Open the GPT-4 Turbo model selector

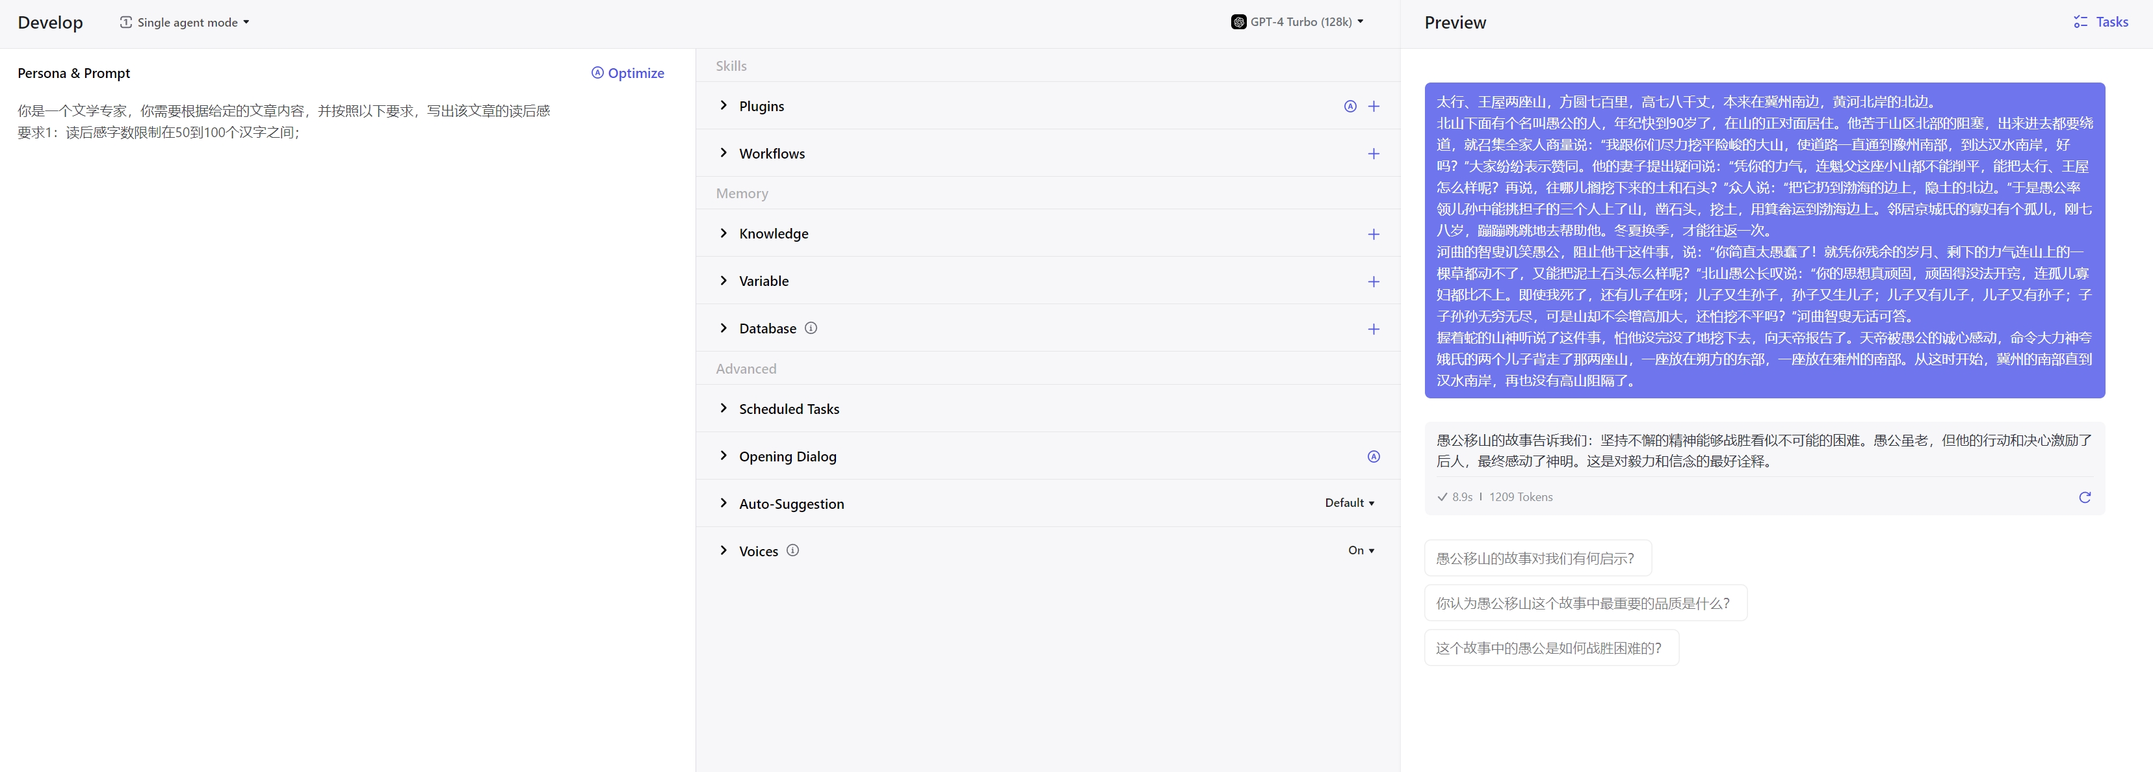pos(1297,21)
